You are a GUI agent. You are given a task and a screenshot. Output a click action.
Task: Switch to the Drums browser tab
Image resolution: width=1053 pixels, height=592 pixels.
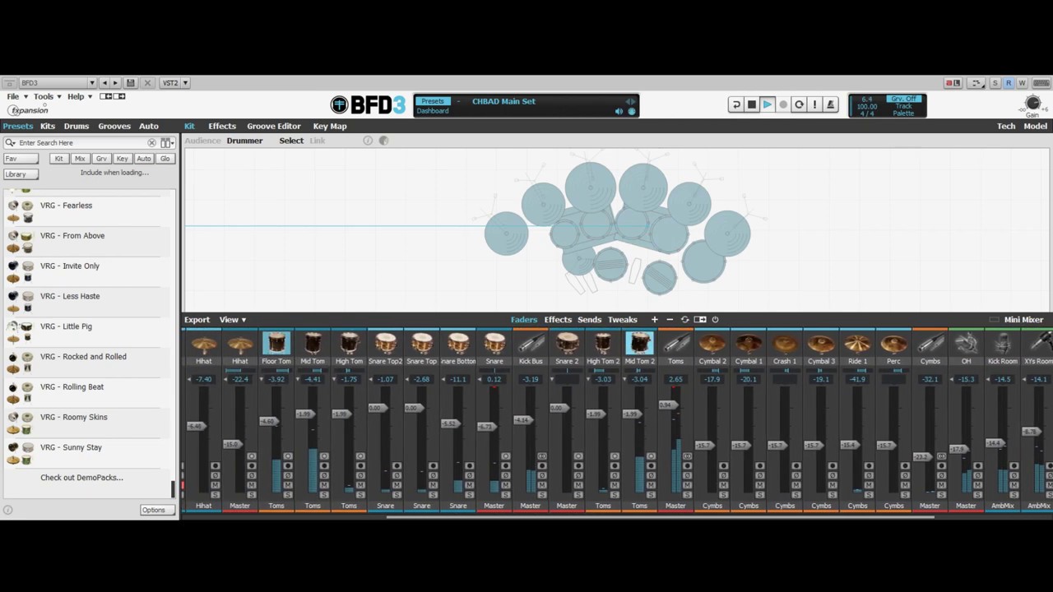coord(77,126)
